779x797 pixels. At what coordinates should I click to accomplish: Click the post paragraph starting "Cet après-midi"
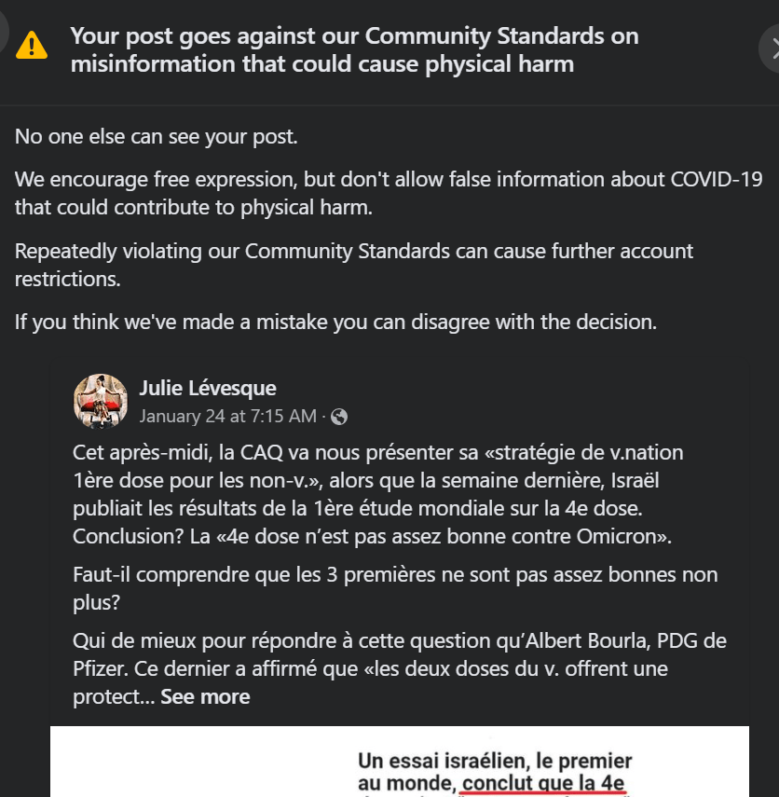(x=373, y=495)
